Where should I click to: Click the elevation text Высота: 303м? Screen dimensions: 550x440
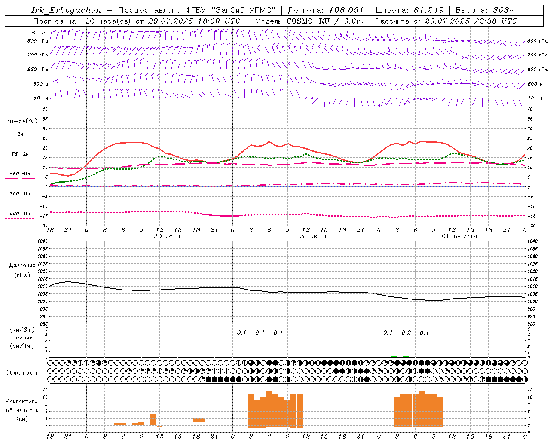pyautogui.click(x=485, y=10)
